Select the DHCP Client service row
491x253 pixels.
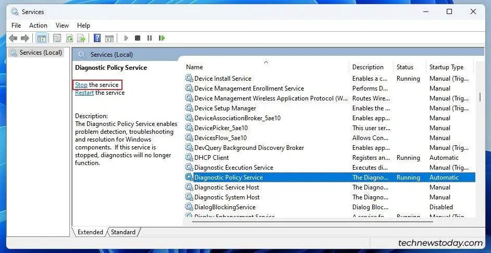point(212,158)
